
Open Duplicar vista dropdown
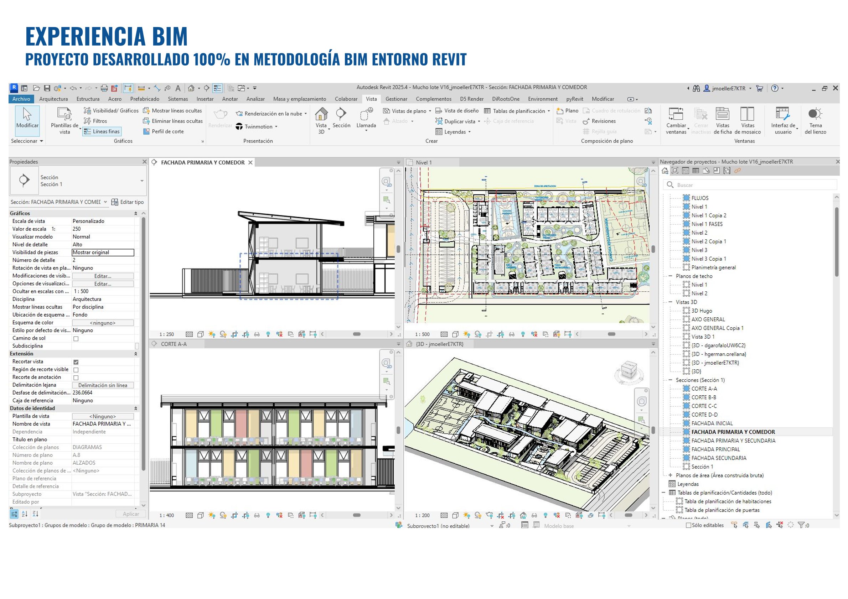coord(458,121)
